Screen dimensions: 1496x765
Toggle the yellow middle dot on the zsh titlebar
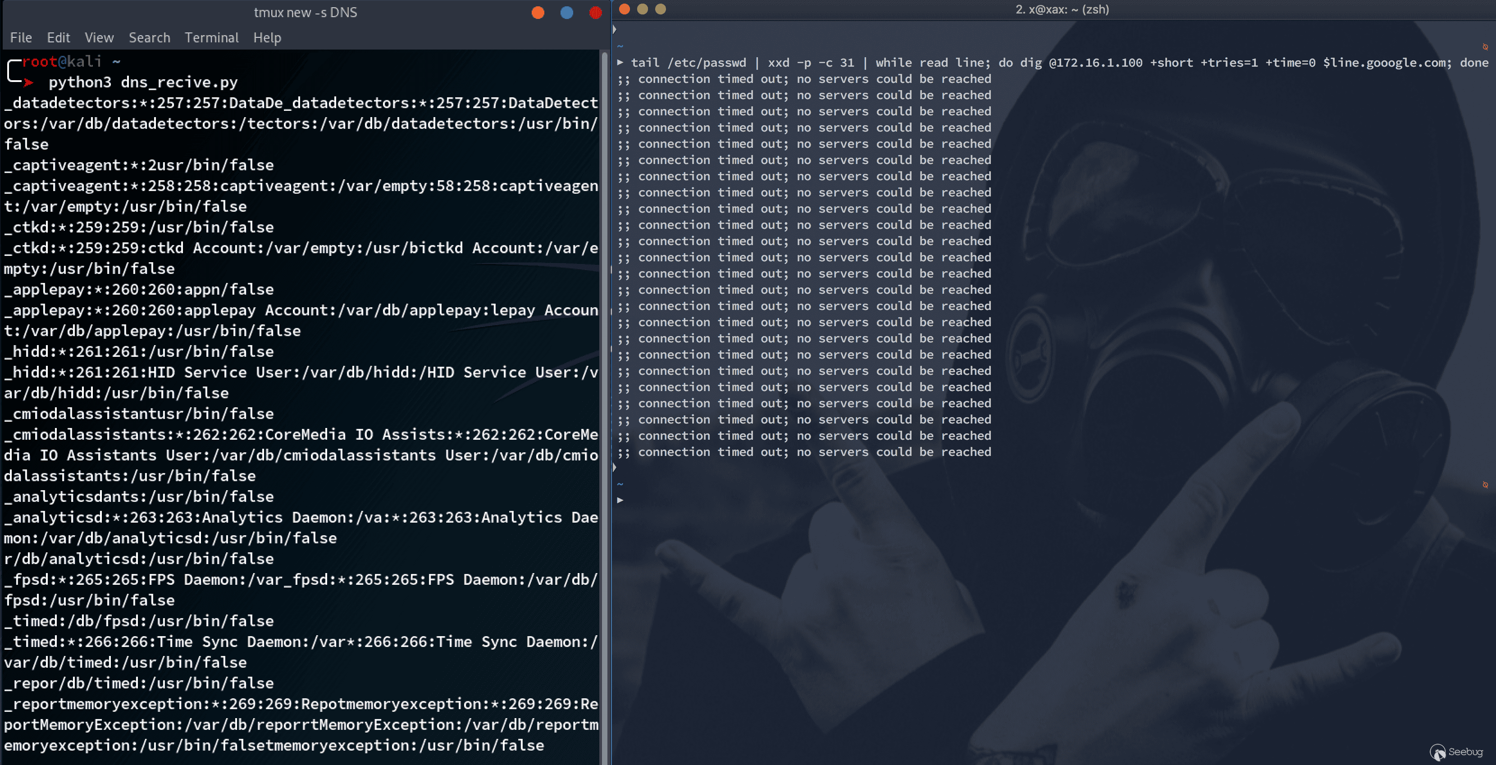click(642, 9)
